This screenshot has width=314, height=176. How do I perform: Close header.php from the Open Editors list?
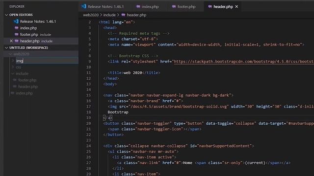coord(11,41)
